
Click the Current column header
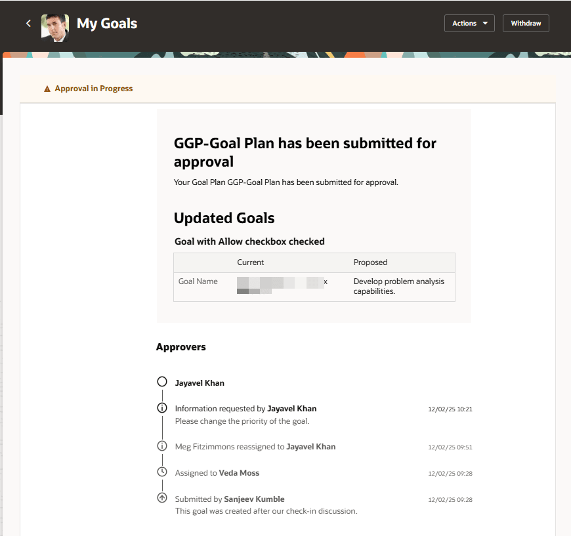tap(251, 262)
